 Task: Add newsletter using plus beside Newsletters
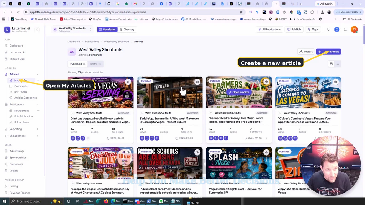coord(38,111)
